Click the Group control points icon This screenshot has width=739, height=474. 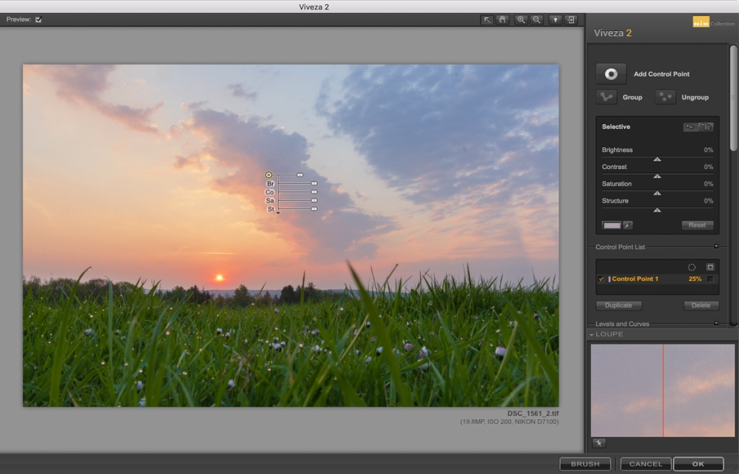(x=606, y=97)
